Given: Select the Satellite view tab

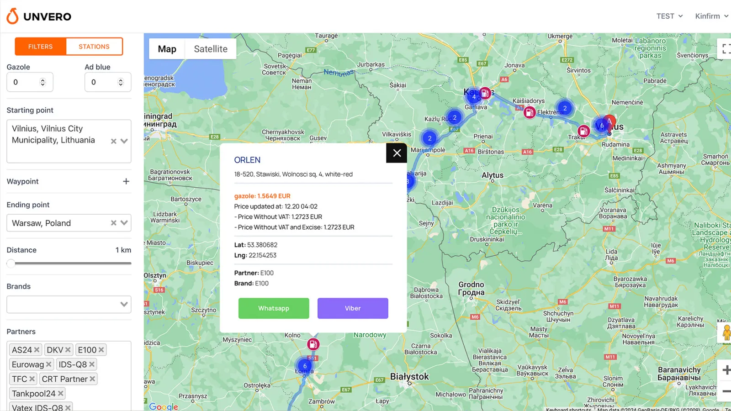Looking at the screenshot, I should pyautogui.click(x=211, y=49).
